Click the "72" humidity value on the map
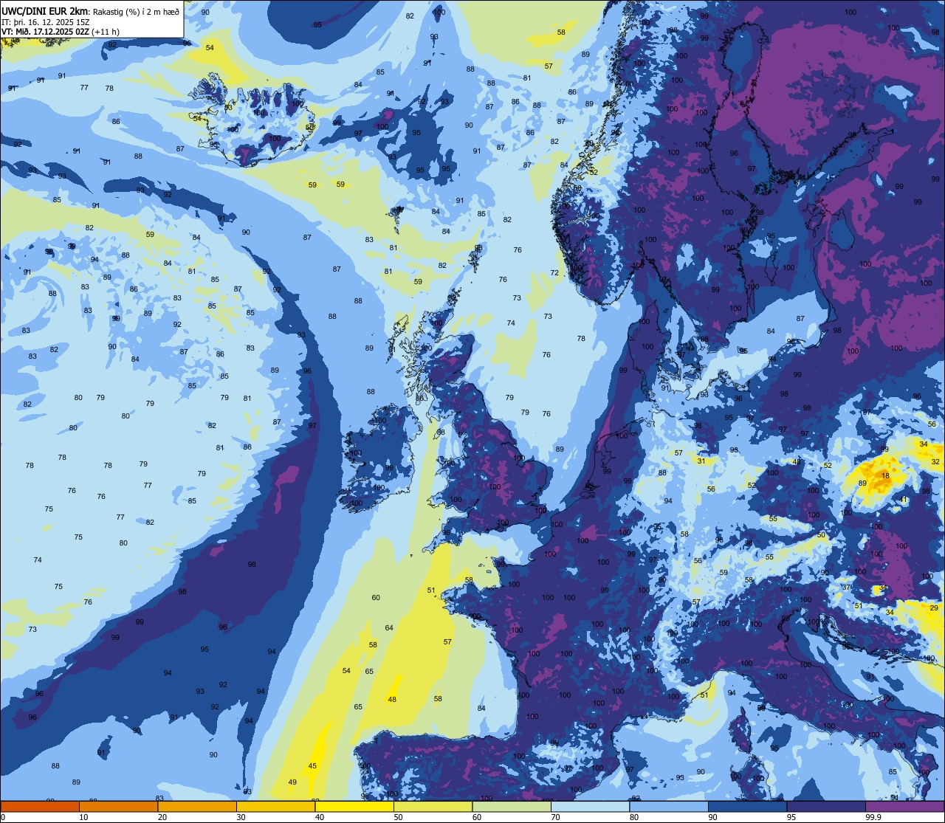The image size is (945, 823). point(554,273)
